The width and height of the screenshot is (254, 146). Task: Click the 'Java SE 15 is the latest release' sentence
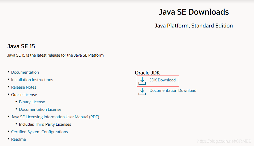click(55, 55)
